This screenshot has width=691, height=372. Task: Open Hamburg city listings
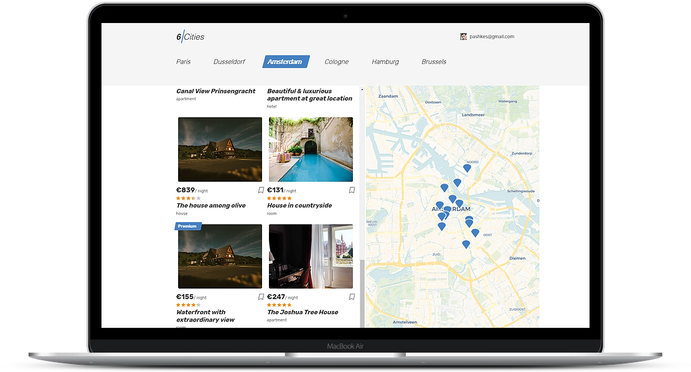coord(385,62)
